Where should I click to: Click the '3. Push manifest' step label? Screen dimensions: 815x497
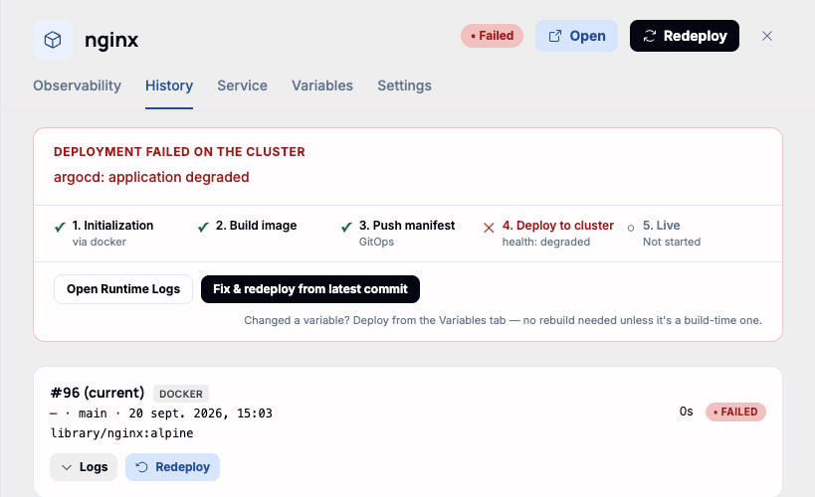407,226
